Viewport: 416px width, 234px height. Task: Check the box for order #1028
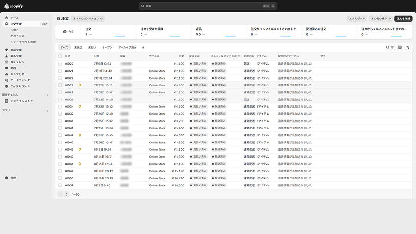[x=60, y=86]
